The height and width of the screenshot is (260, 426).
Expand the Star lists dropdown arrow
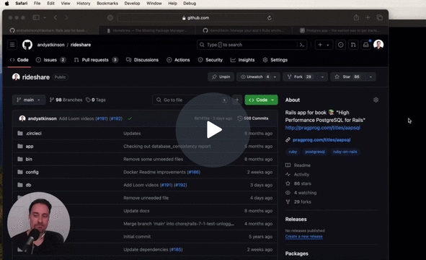[x=370, y=77]
